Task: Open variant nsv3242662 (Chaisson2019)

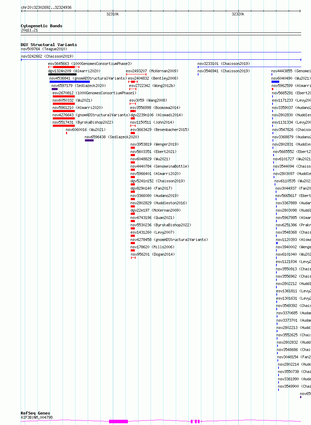Action: [47, 57]
